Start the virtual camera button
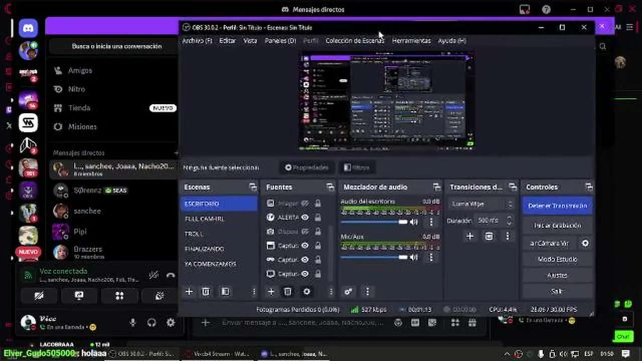Screen dimensions: 642x361 coord(549,243)
